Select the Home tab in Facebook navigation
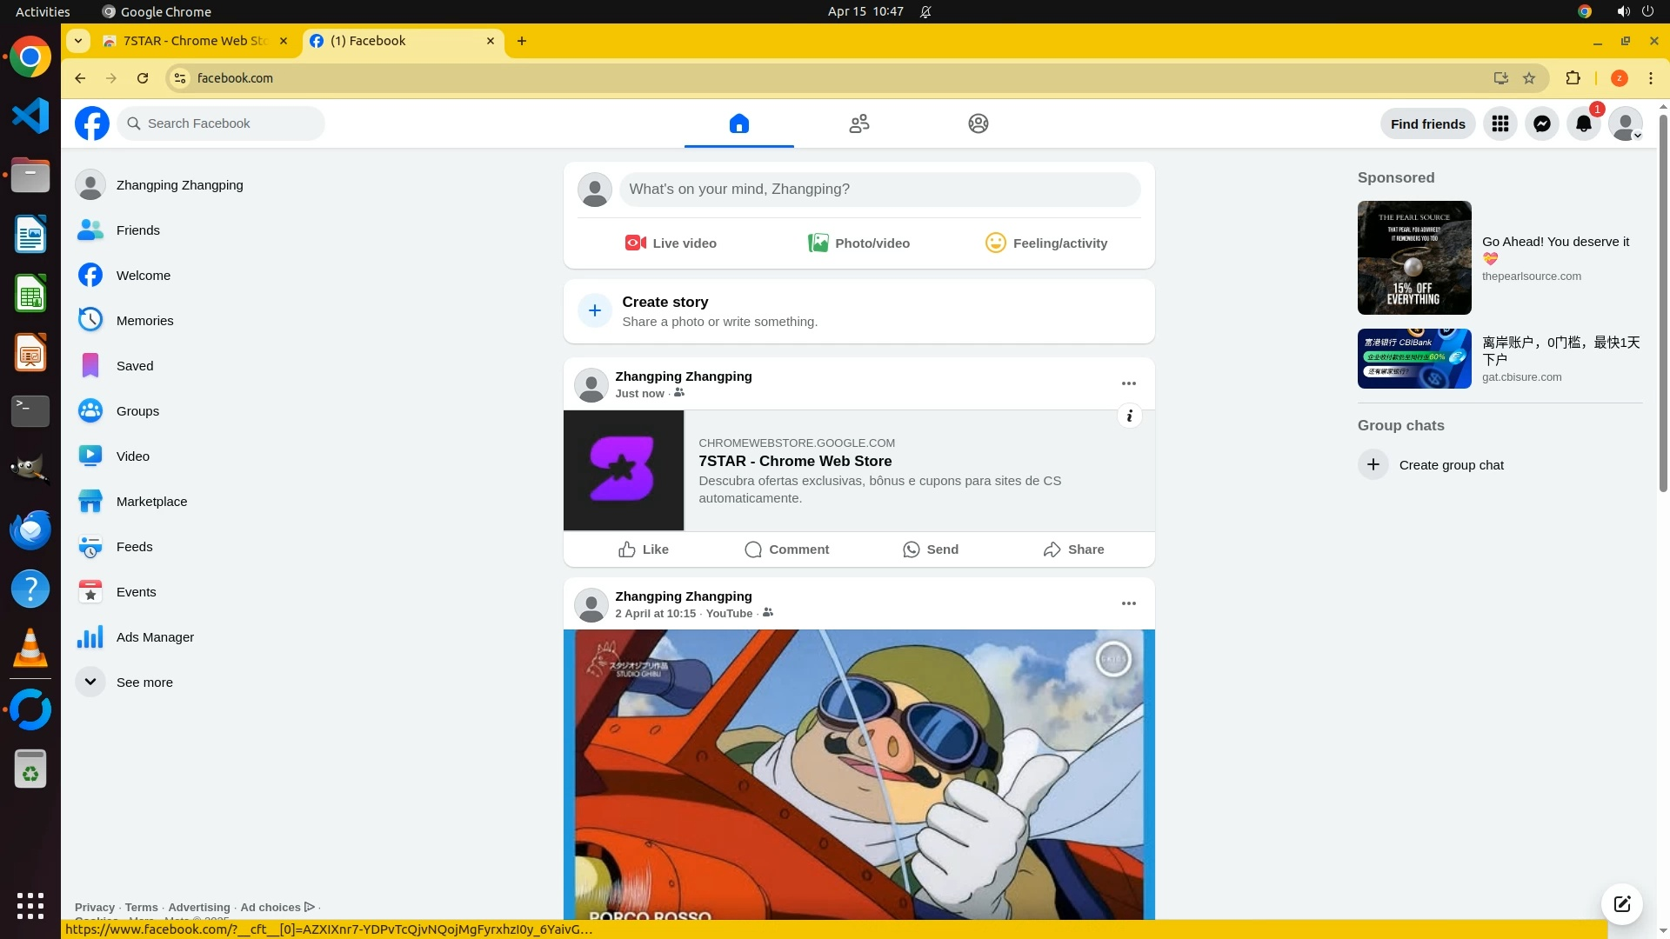Screen dimensions: 1670x939 738,123
